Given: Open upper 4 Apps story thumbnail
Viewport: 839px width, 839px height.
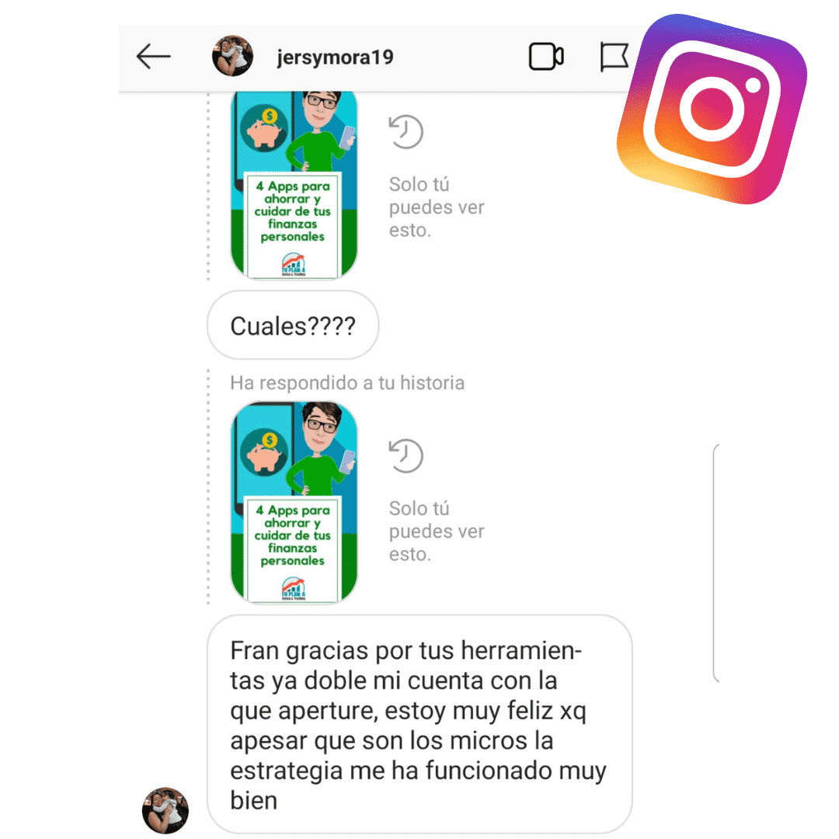Looking at the screenshot, I should [294, 185].
